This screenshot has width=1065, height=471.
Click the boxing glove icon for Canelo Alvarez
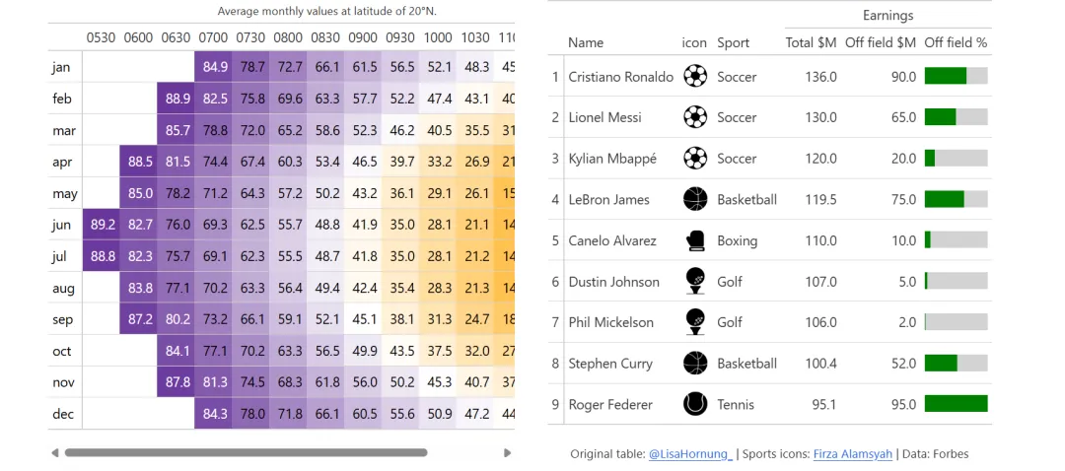pyautogui.click(x=695, y=240)
